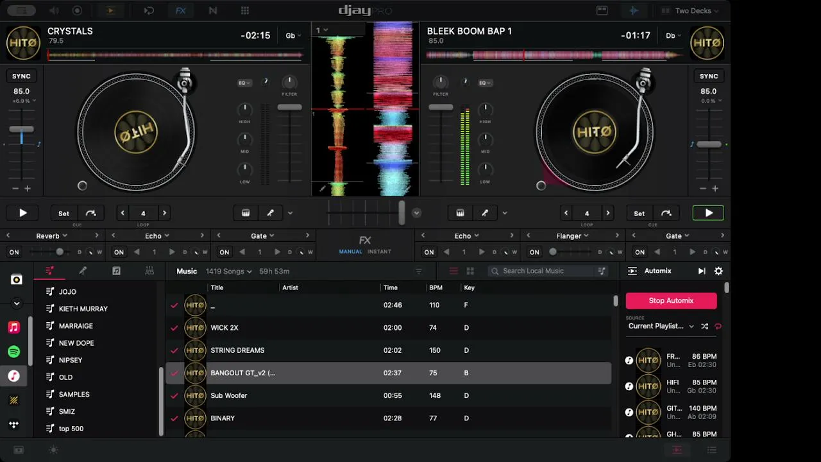Screen dimensions: 821x462
Task: Open the Spotify source in sidebar
Action: (13, 352)
